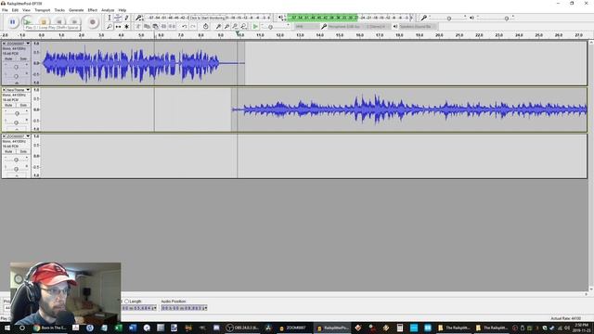
Task: Cut selection with scissors icon
Action: (x=138, y=27)
